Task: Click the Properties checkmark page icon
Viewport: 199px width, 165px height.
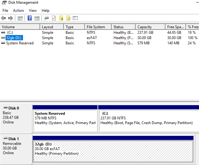Action: coord(54,18)
